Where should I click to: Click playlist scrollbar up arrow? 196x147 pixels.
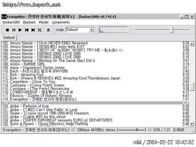192,44
